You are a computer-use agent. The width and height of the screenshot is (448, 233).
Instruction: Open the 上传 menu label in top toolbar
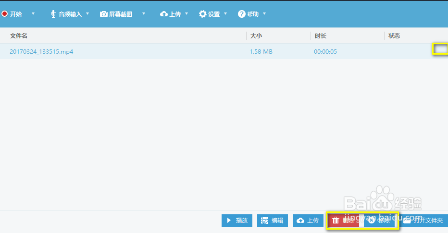[x=175, y=14]
